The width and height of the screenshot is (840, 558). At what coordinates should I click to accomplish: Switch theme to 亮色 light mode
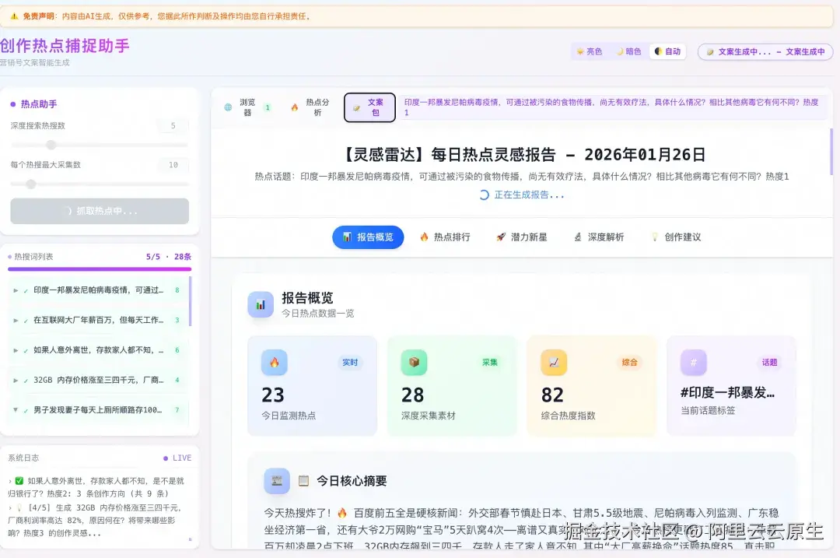589,51
